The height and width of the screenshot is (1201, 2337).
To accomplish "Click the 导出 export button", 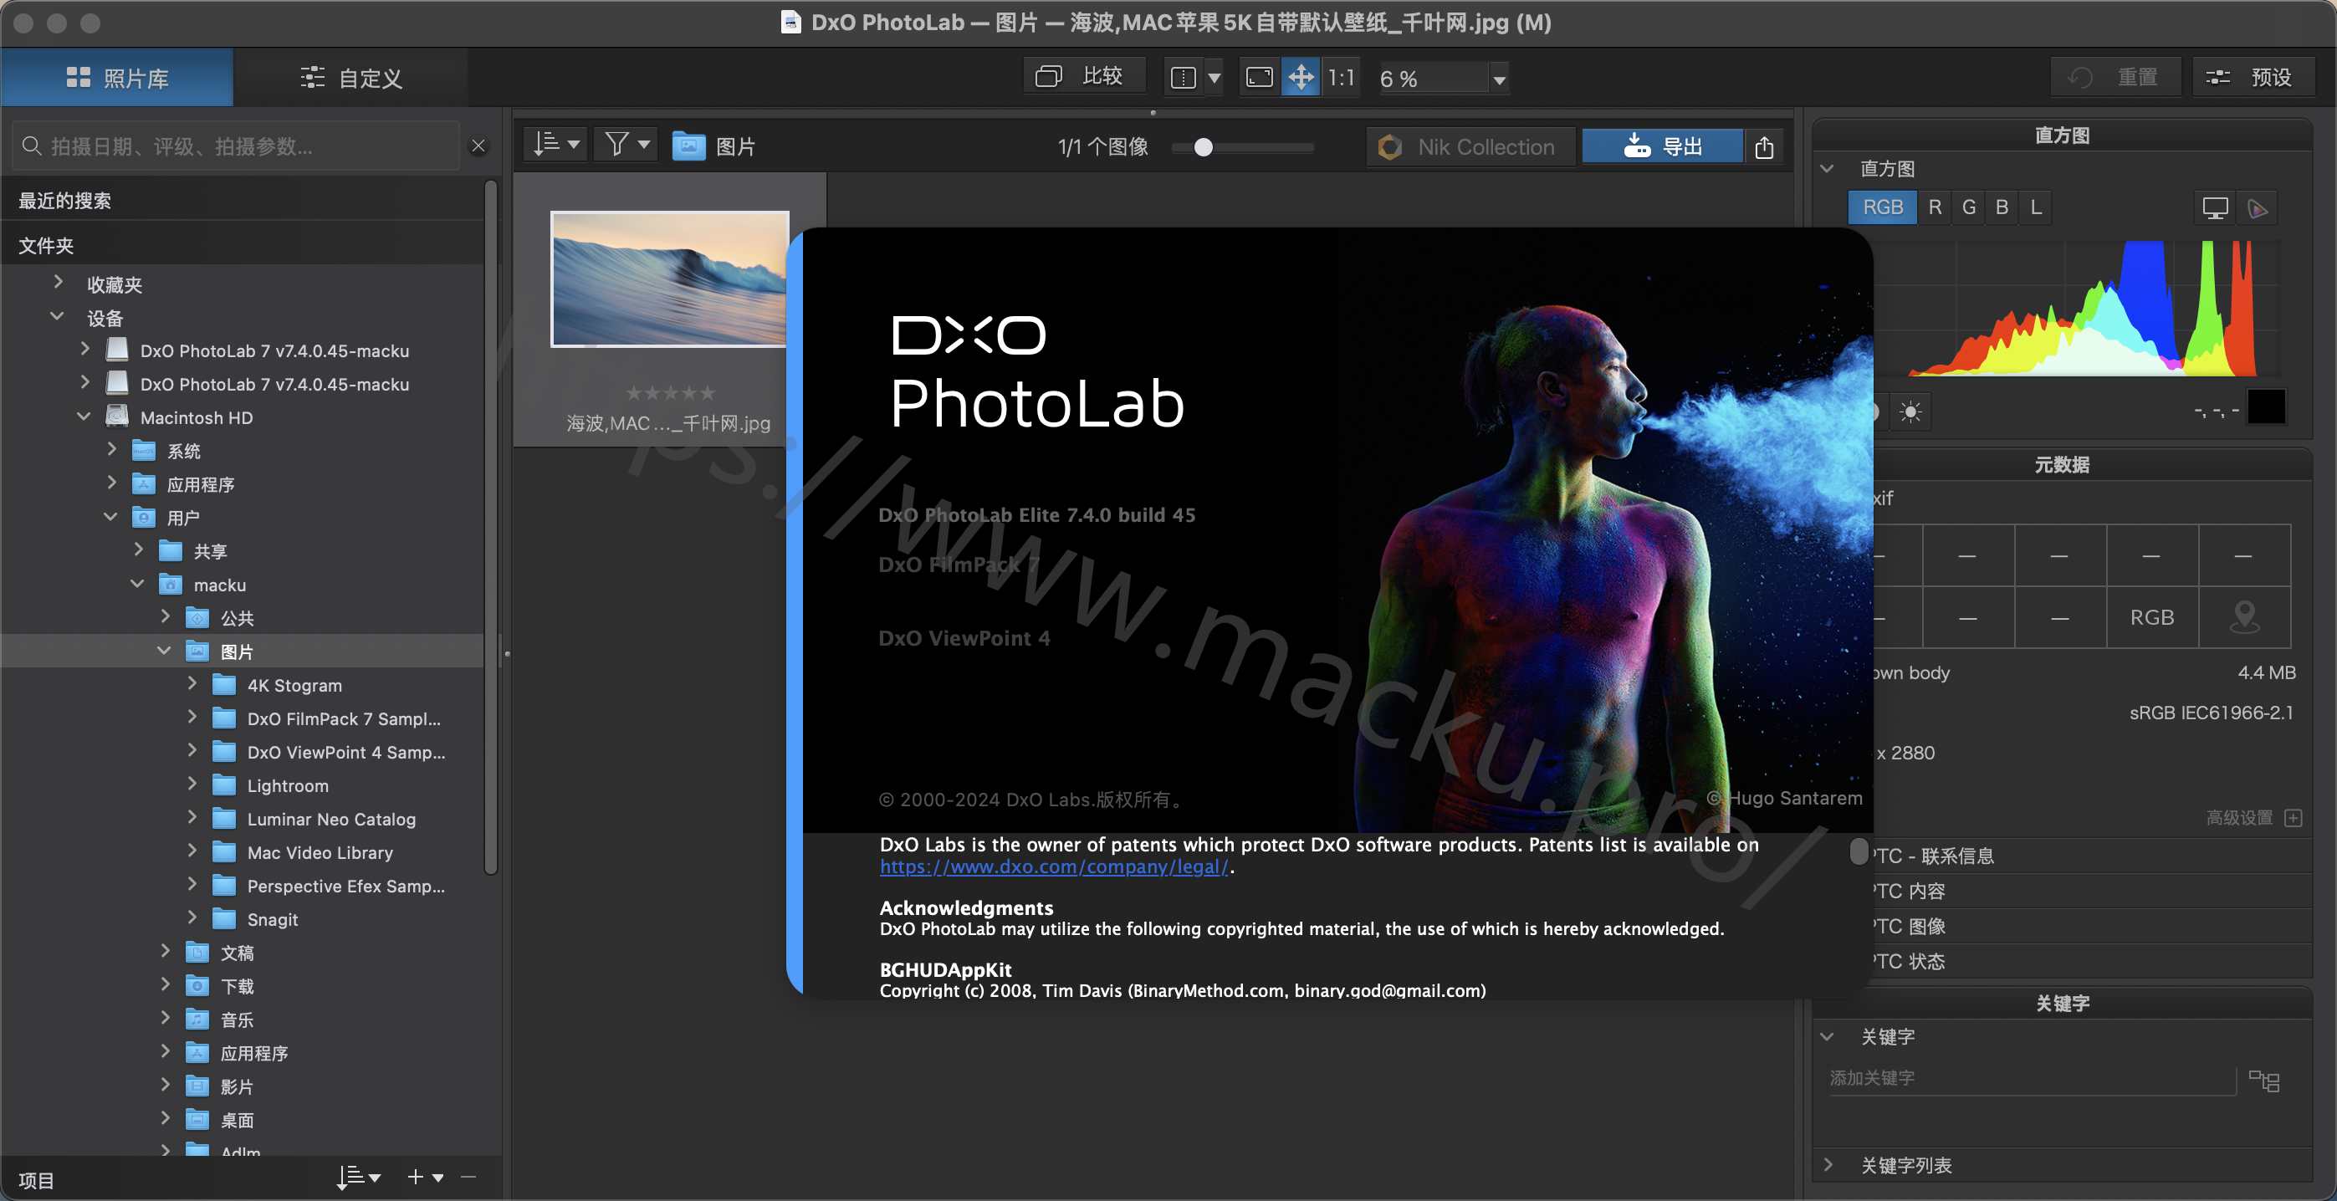I will pyautogui.click(x=1662, y=146).
